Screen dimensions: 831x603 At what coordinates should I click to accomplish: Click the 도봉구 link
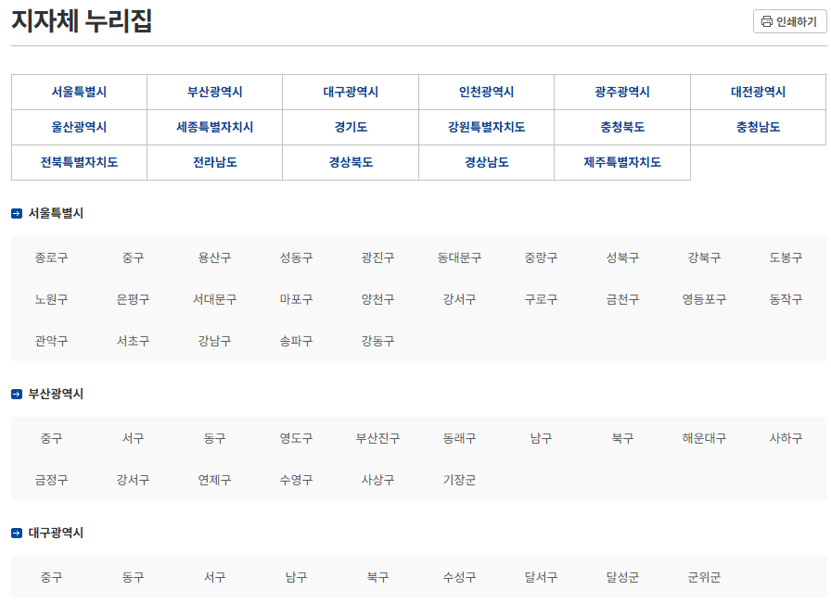[786, 258]
